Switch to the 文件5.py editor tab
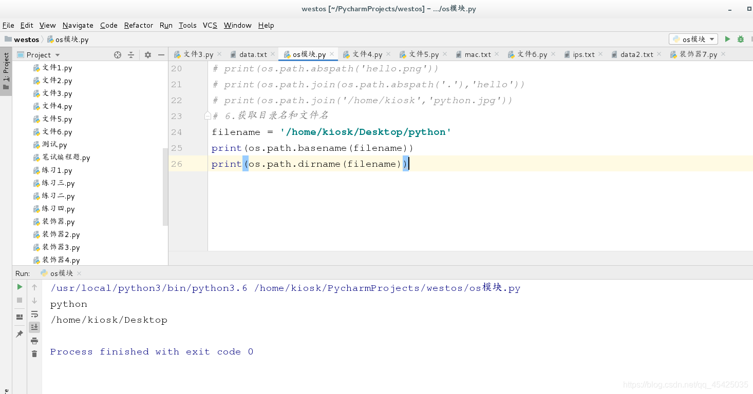 pyautogui.click(x=424, y=54)
